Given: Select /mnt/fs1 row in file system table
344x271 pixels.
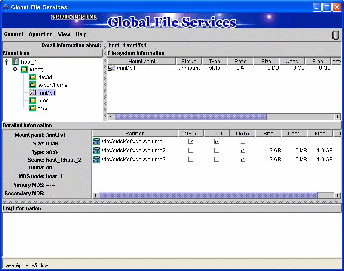Looking at the screenshot, I should pyautogui.click(x=224, y=68).
